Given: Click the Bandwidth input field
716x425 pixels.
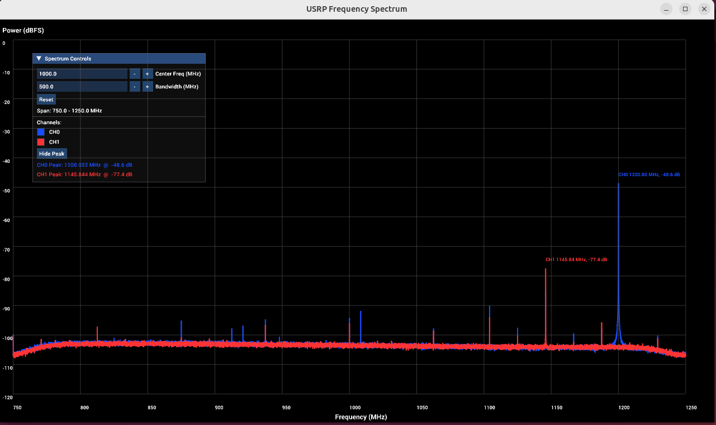Looking at the screenshot, I should [x=82, y=87].
